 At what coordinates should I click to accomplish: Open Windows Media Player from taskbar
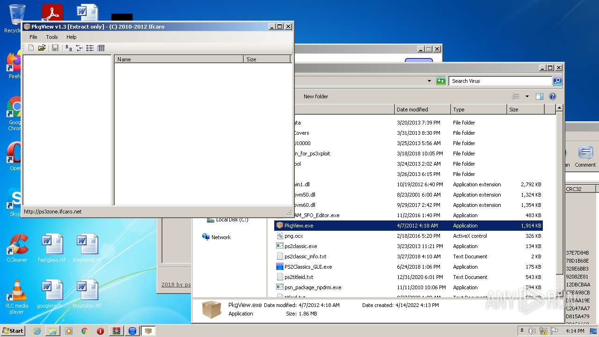pos(69,331)
